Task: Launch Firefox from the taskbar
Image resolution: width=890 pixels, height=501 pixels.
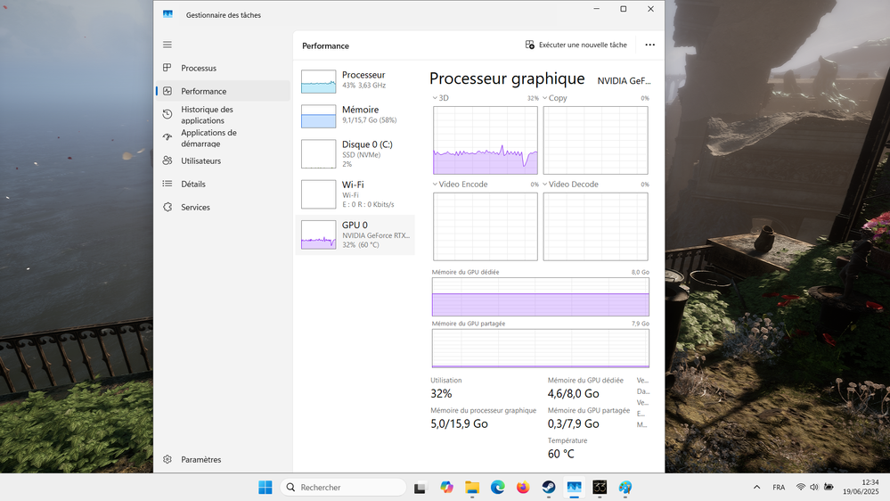Action: tap(523, 488)
